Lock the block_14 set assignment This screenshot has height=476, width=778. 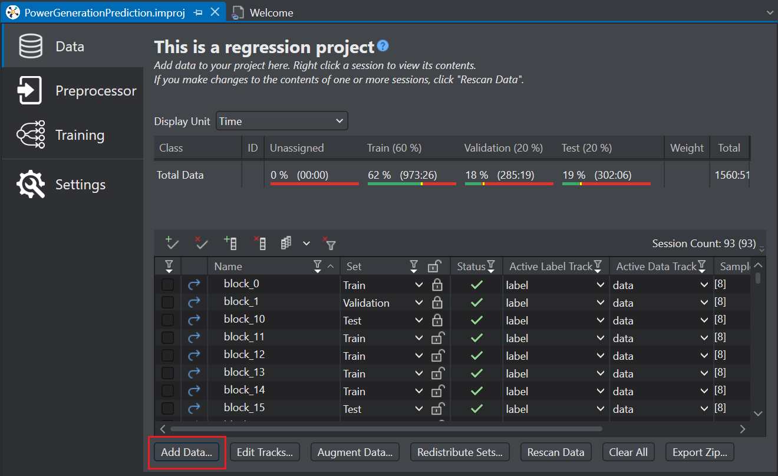pyautogui.click(x=438, y=391)
